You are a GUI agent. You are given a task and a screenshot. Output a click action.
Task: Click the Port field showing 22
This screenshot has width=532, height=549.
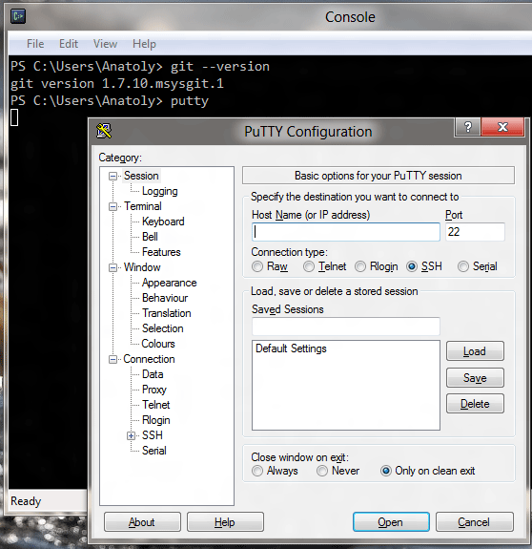click(475, 232)
